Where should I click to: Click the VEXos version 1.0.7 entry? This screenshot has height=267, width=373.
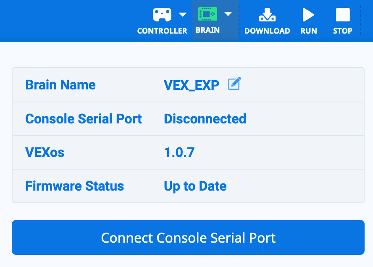pos(179,152)
